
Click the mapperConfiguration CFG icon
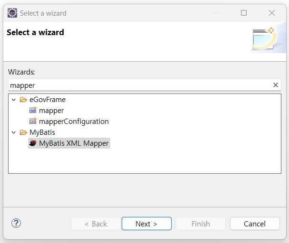[33, 121]
